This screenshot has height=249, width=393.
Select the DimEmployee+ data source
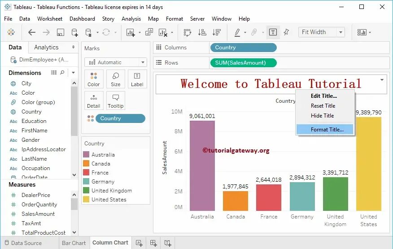(x=39, y=60)
